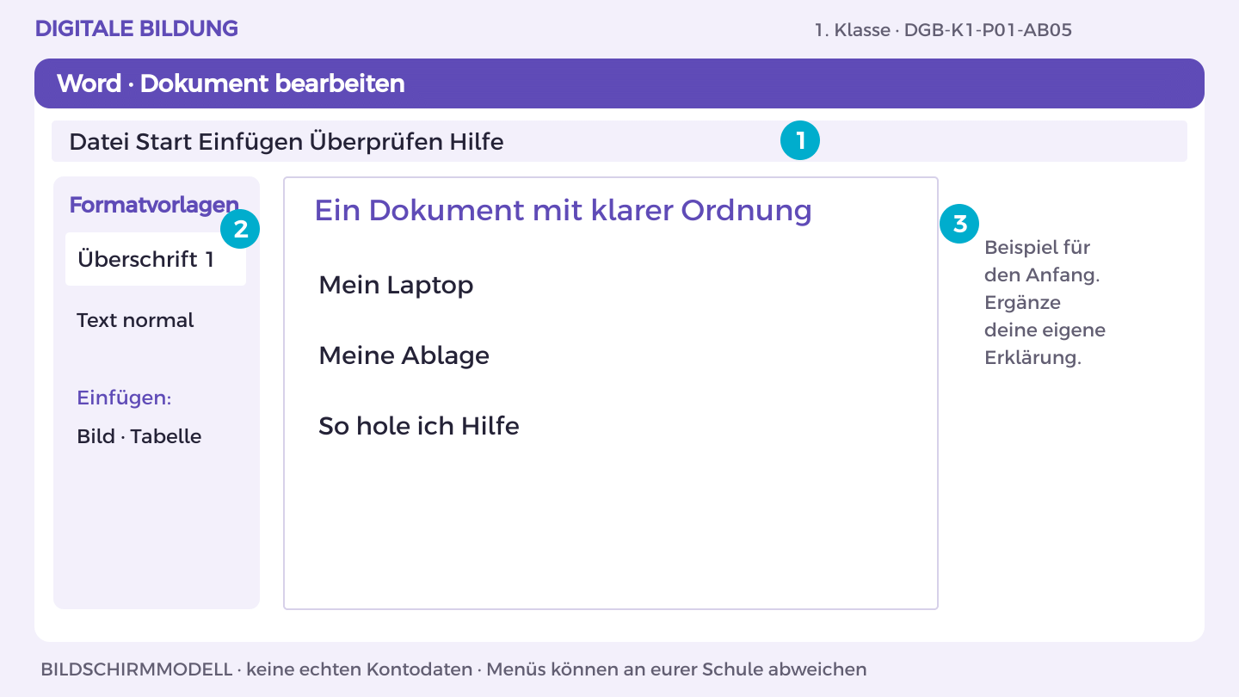Select the line 'So hole ich Hilfe'
The height and width of the screenshot is (697, 1239).
(419, 426)
